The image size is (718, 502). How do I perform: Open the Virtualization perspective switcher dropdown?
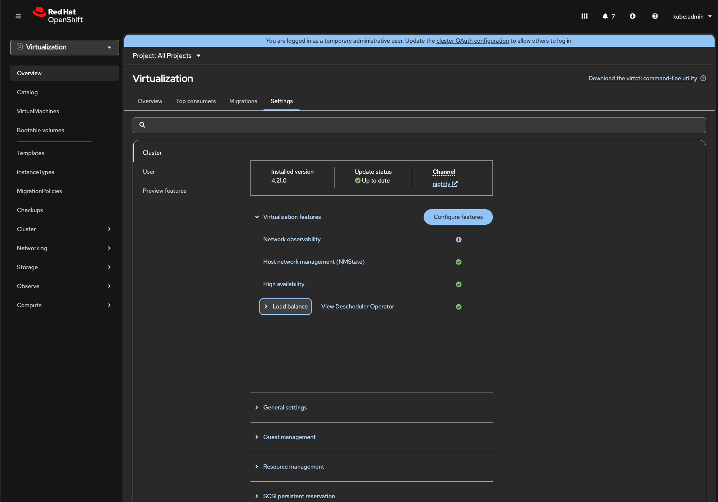[65, 47]
